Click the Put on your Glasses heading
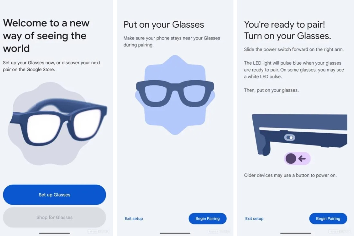Image resolution: width=354 pixels, height=236 pixels. coord(164,25)
